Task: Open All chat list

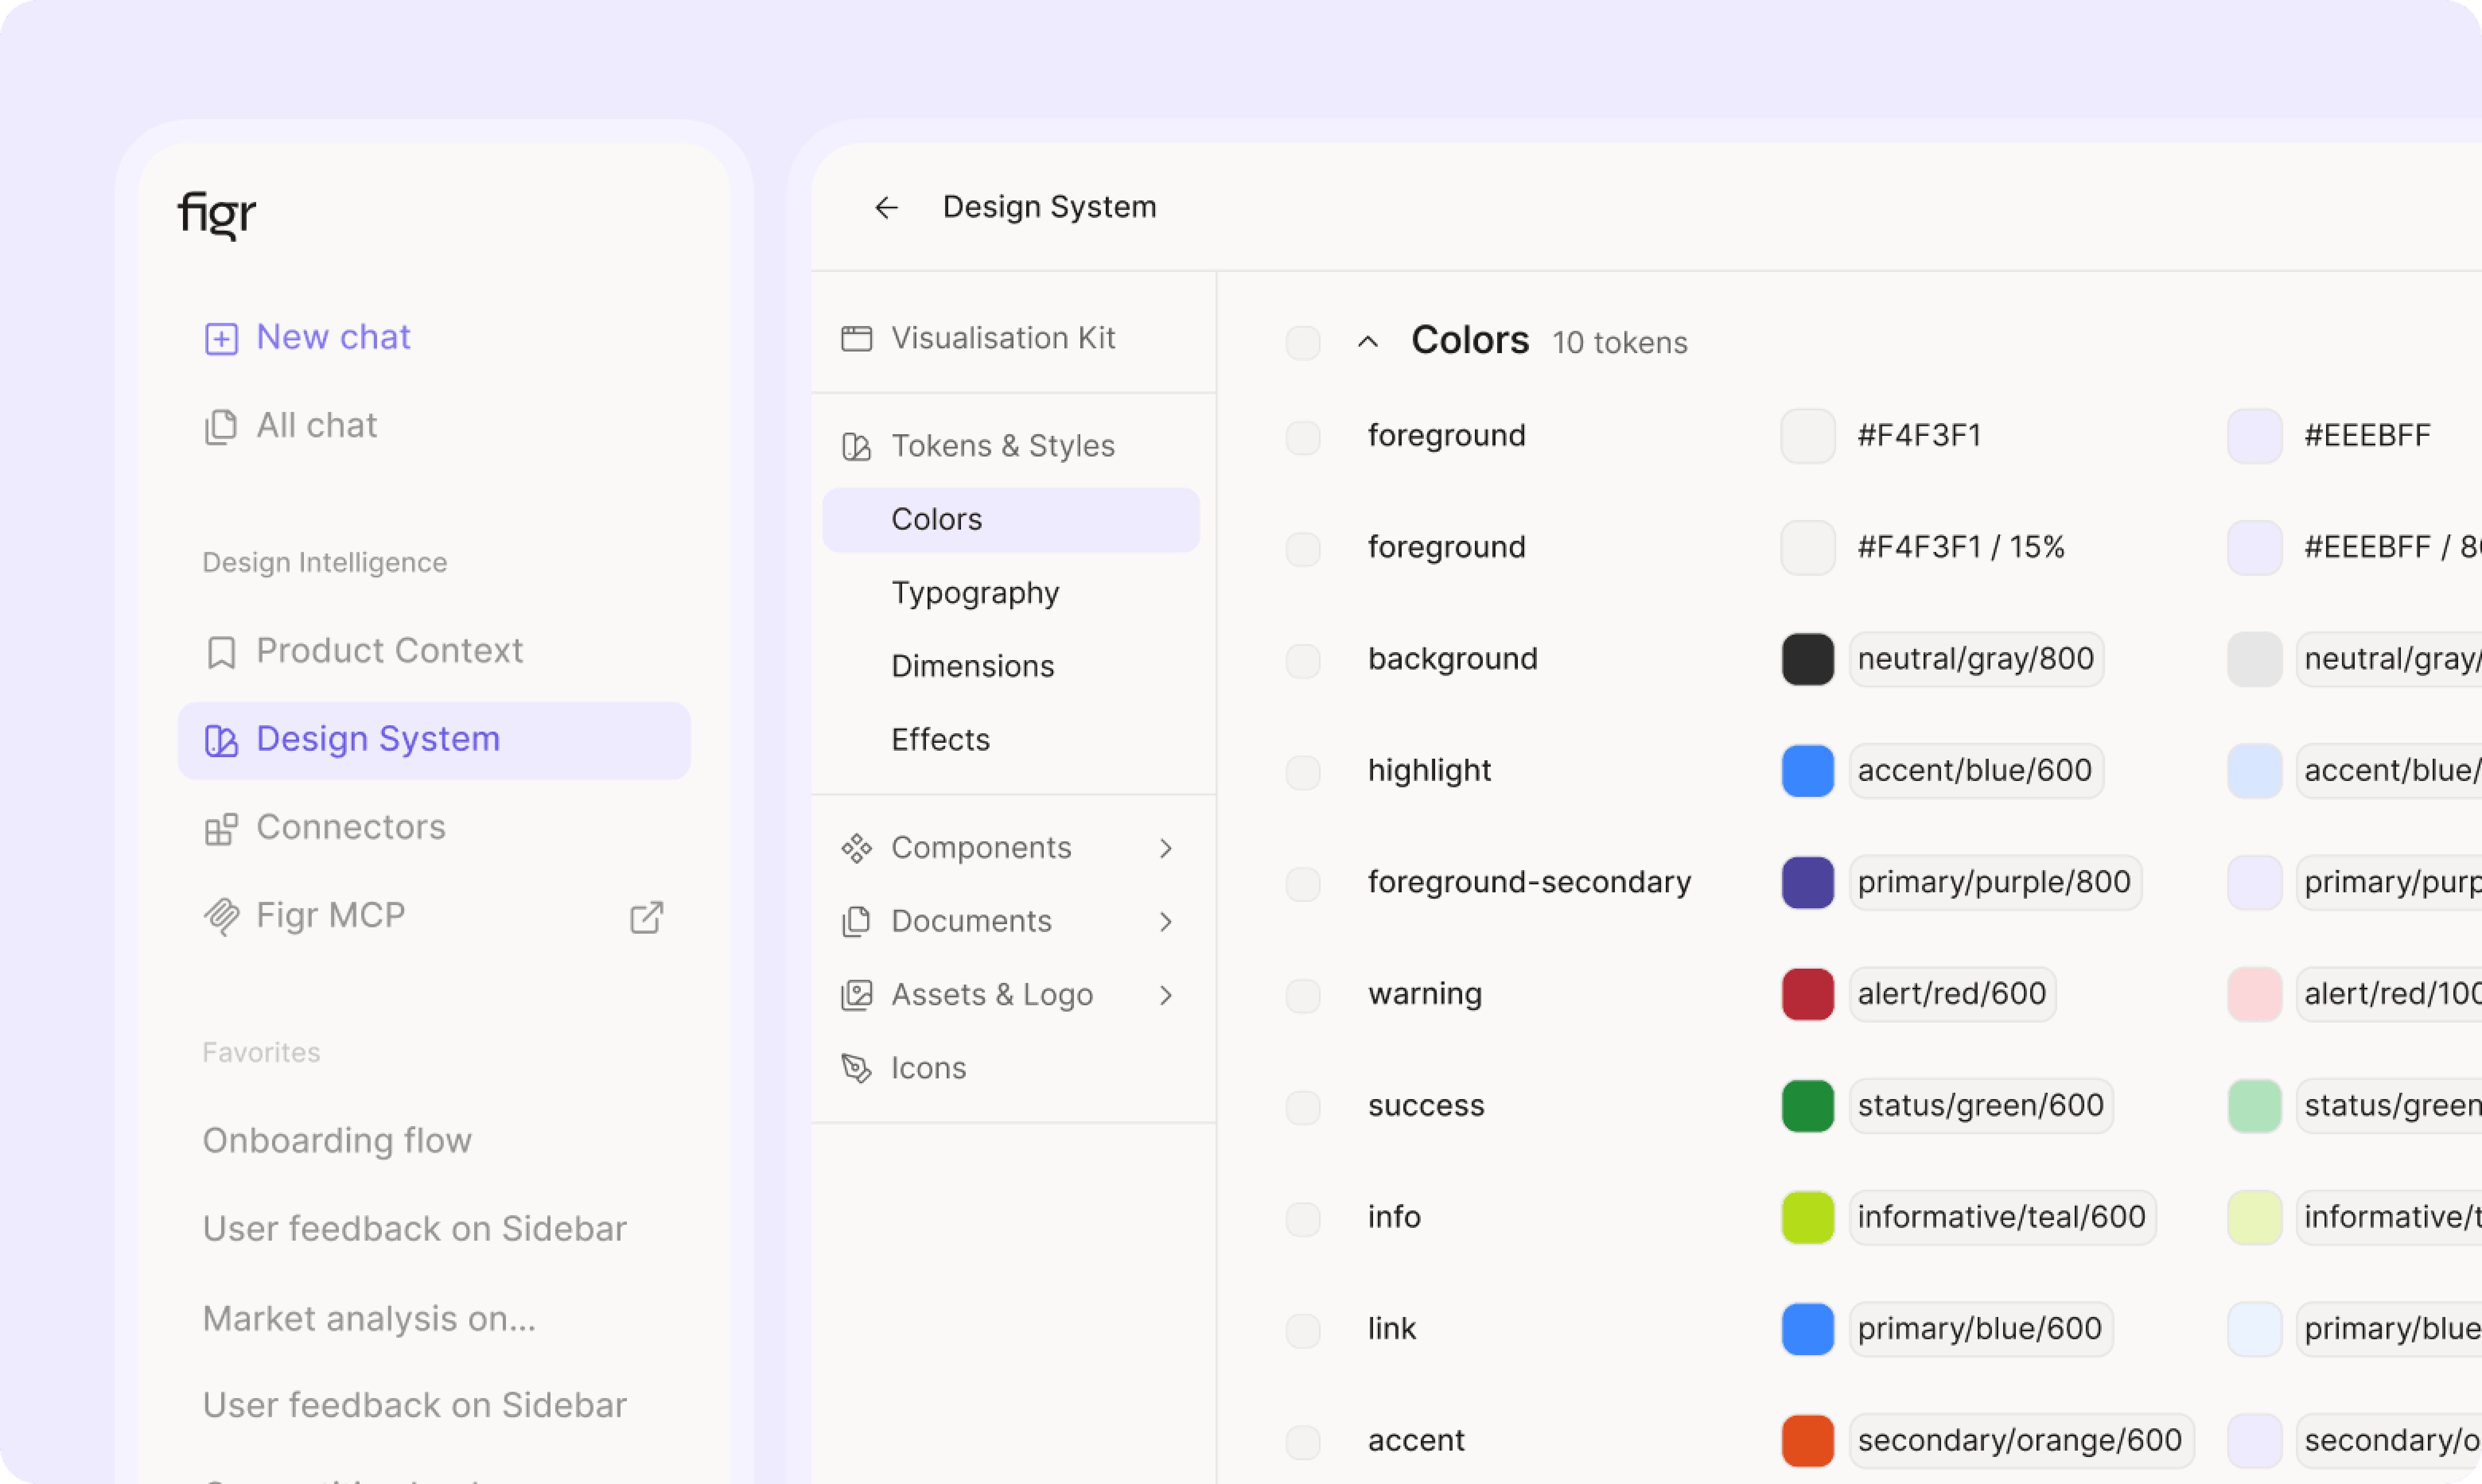Action: coord(316,426)
